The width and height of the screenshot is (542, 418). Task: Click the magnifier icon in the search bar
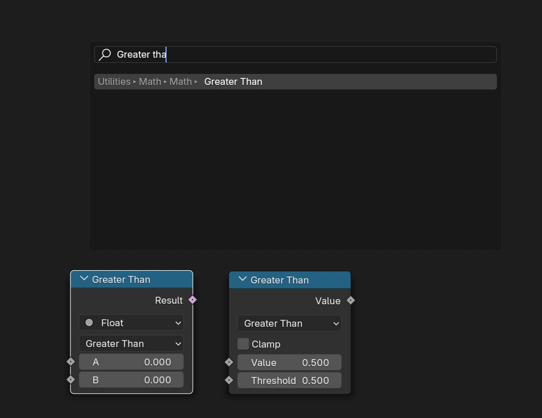pos(105,54)
